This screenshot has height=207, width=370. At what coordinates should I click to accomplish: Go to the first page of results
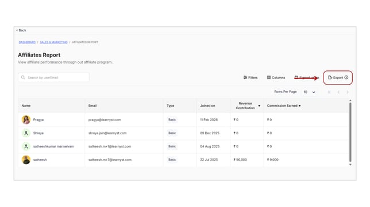pyautogui.click(x=329, y=92)
